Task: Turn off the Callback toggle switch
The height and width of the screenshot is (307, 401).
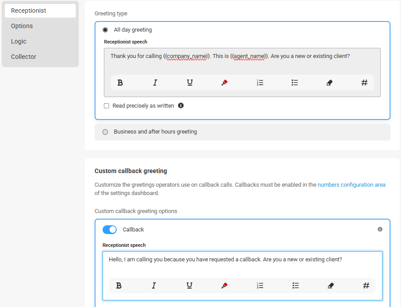Action: [110, 230]
